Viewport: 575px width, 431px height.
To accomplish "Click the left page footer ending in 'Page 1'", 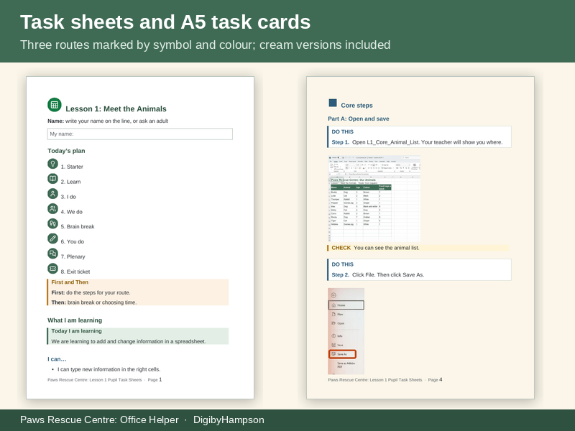I will pos(104,380).
